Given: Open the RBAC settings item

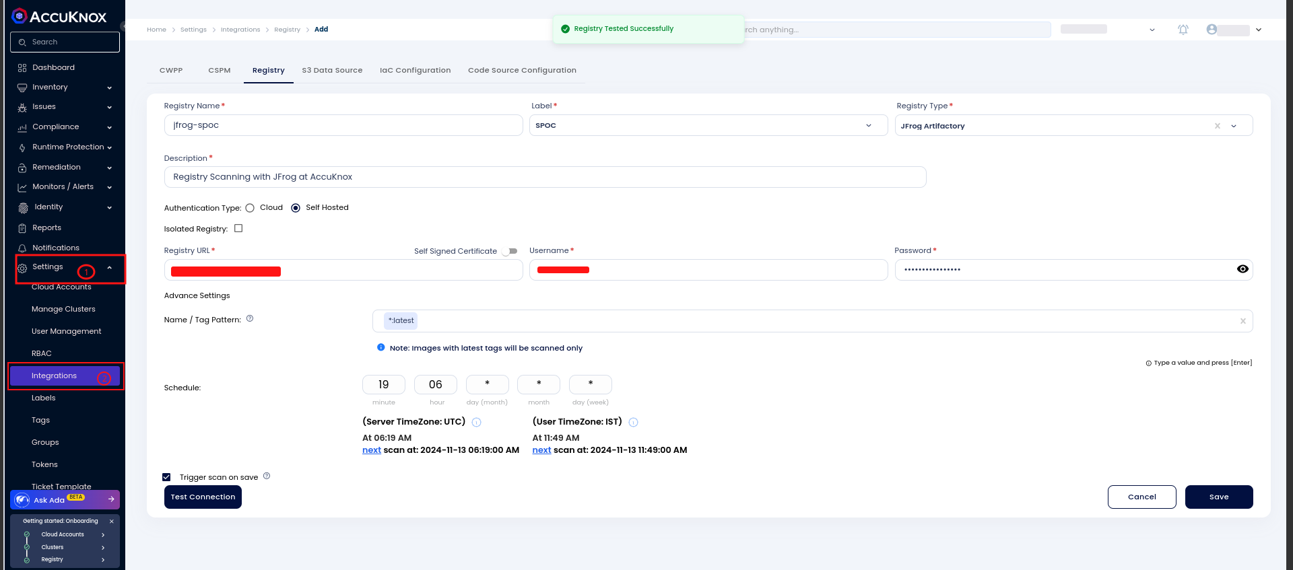Looking at the screenshot, I should pyautogui.click(x=42, y=353).
